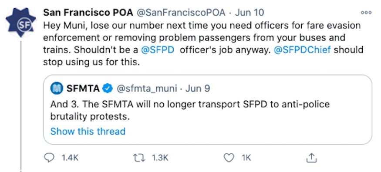The height and width of the screenshot is (172, 381).
Task: Click the 1.4K replies count
Action: pyautogui.click(x=70, y=158)
